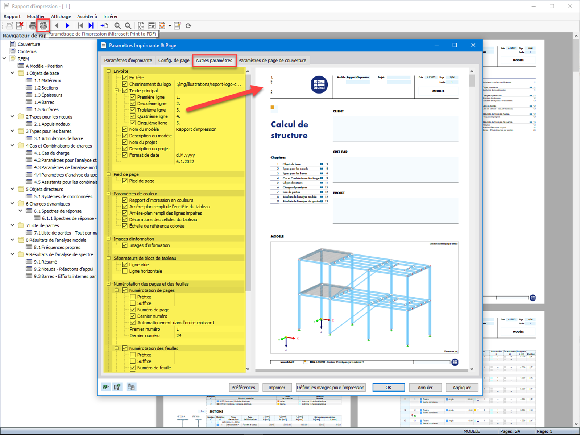
Task: Open the Affichage menu
Action: click(x=61, y=16)
